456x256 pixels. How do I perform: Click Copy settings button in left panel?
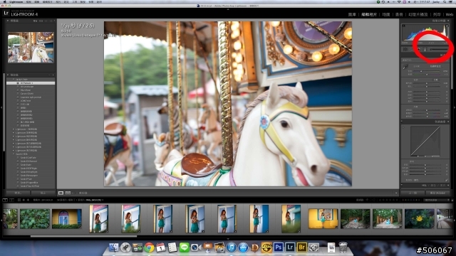point(18,193)
